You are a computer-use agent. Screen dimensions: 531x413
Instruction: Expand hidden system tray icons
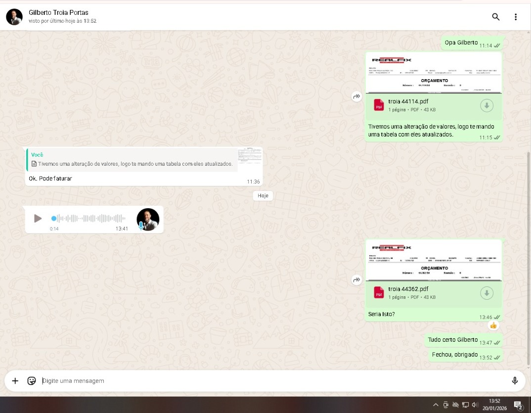point(436,405)
